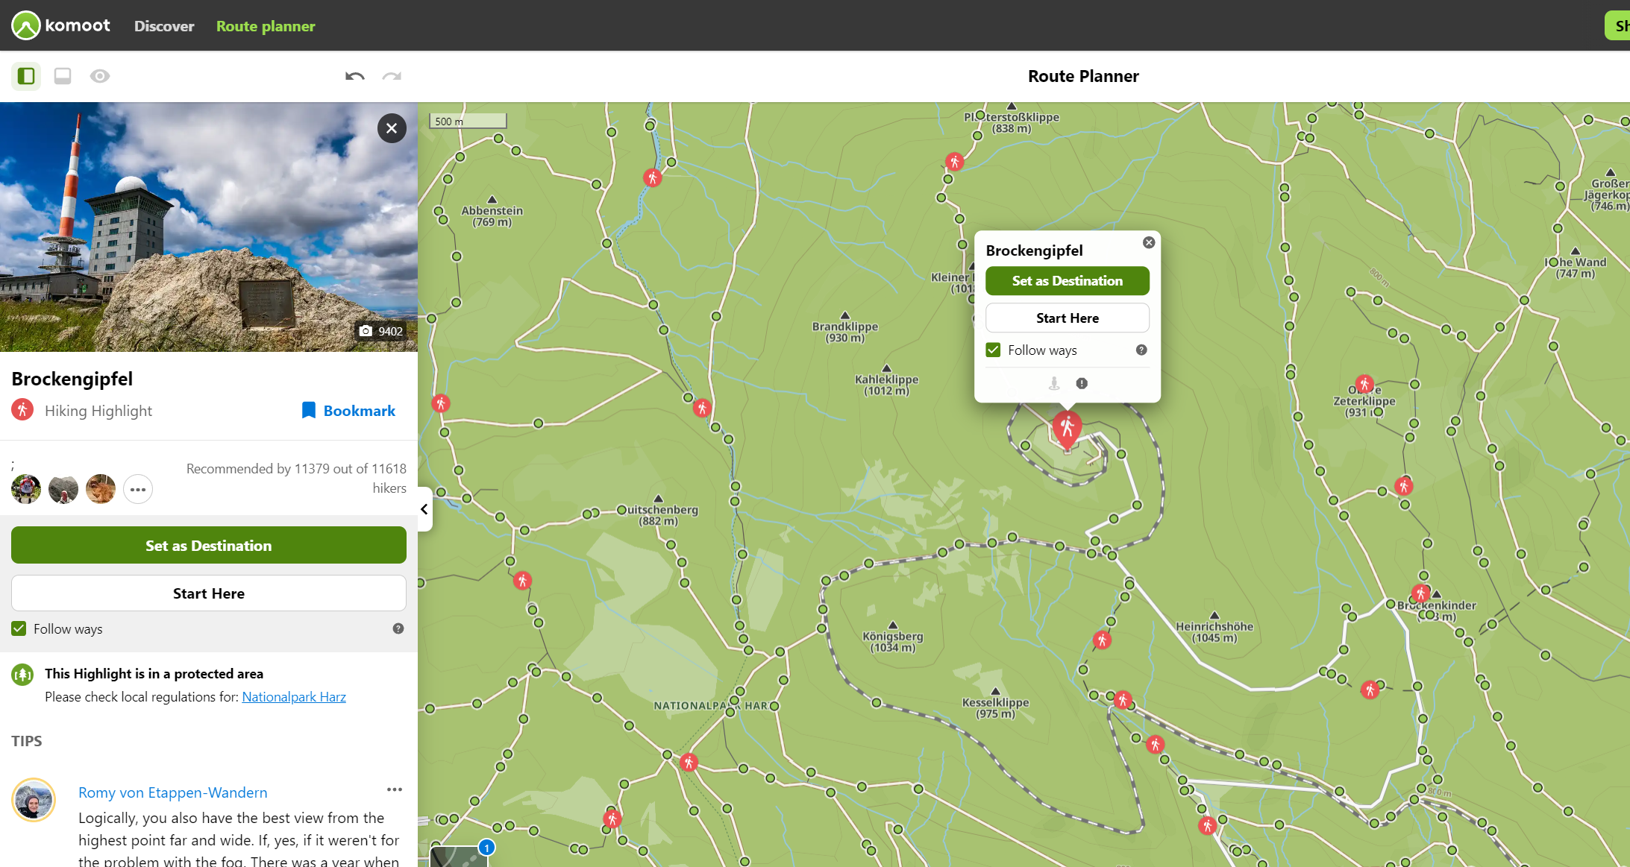Click help icon beside sidebar Follow ways
1630x867 pixels.
click(x=398, y=628)
